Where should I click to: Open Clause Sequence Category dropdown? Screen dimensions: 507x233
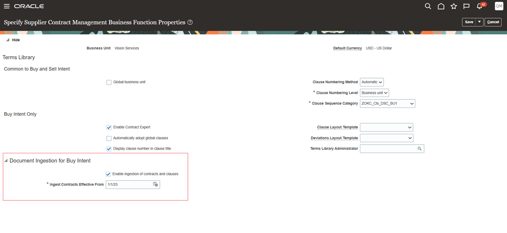click(x=388, y=103)
